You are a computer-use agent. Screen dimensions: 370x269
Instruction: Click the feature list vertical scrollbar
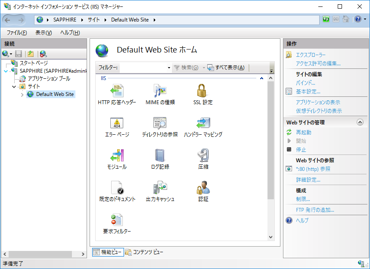coord(271,140)
